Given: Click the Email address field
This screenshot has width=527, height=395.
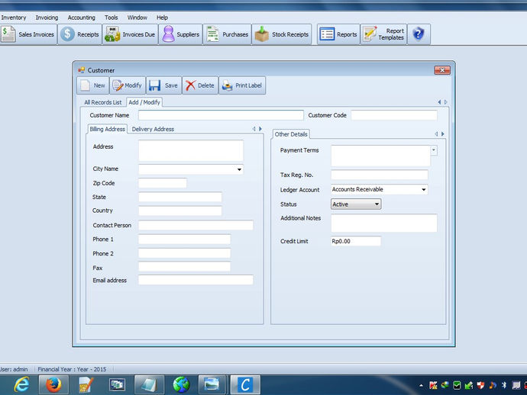Looking at the screenshot, I should (196, 280).
